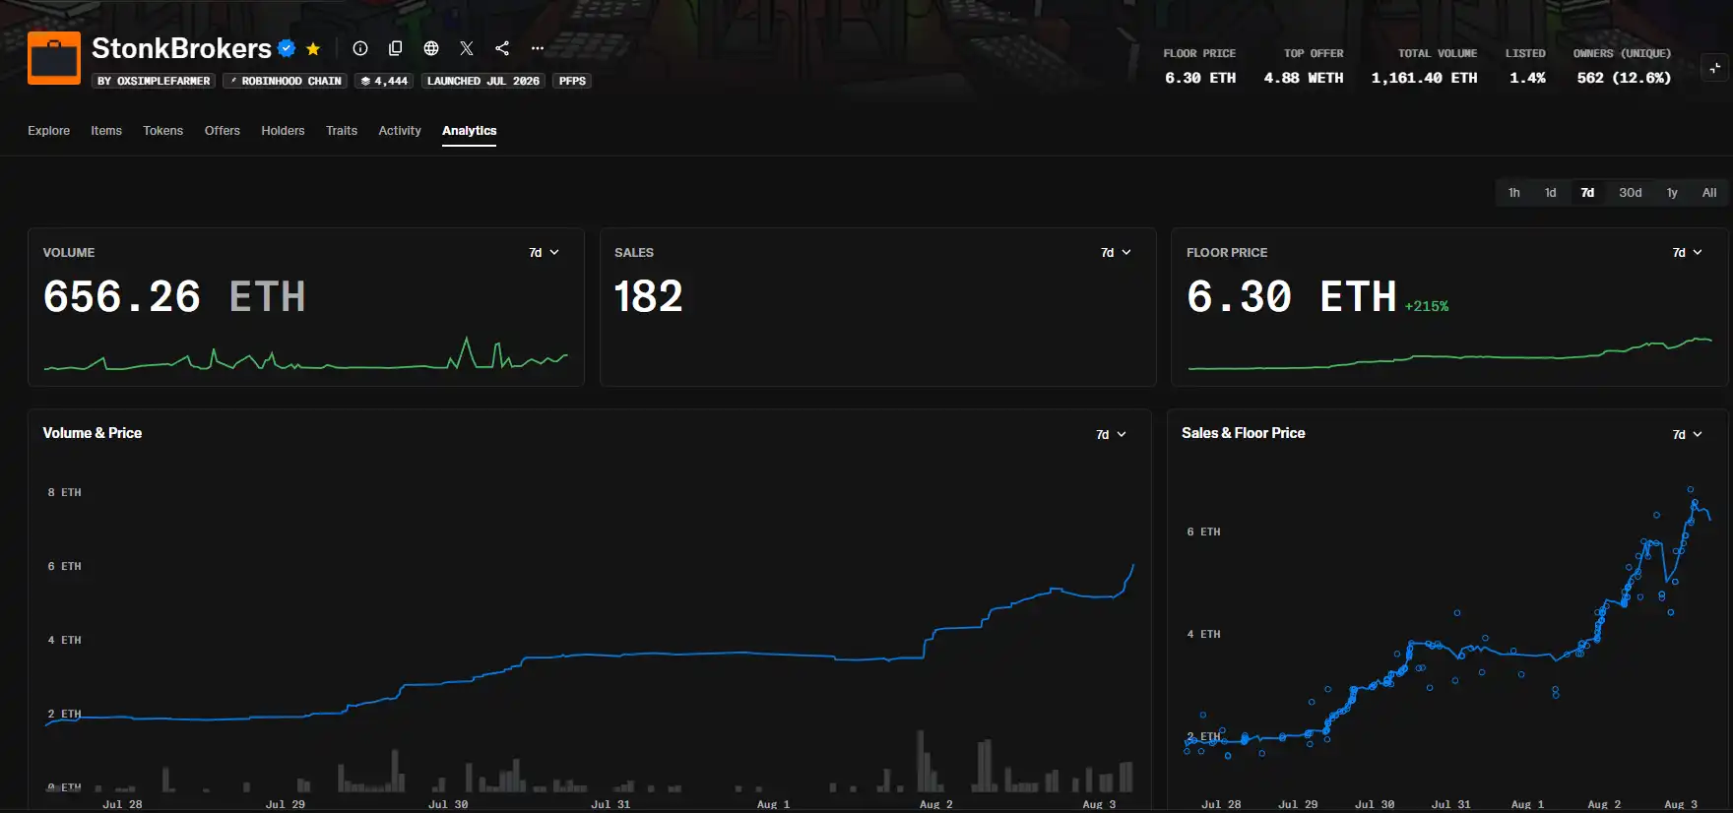The height and width of the screenshot is (813, 1733).
Task: Open the Sales card 7d dropdown
Action: (1117, 253)
